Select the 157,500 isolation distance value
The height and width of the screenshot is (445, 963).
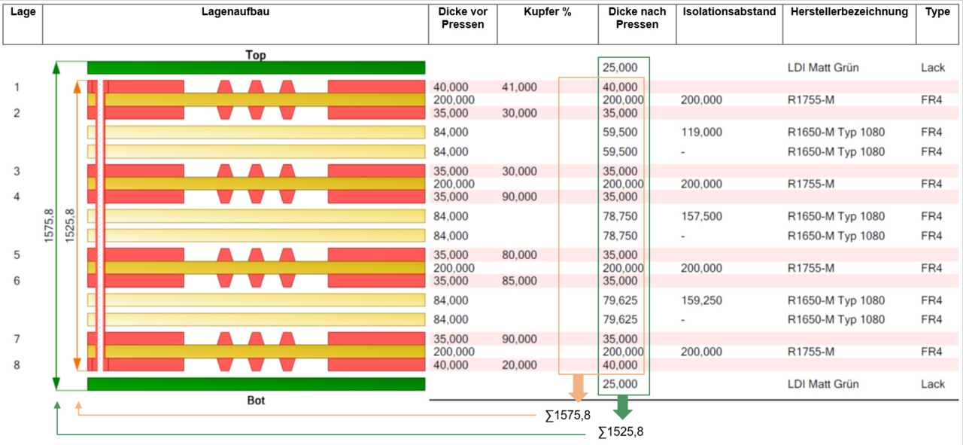click(701, 217)
